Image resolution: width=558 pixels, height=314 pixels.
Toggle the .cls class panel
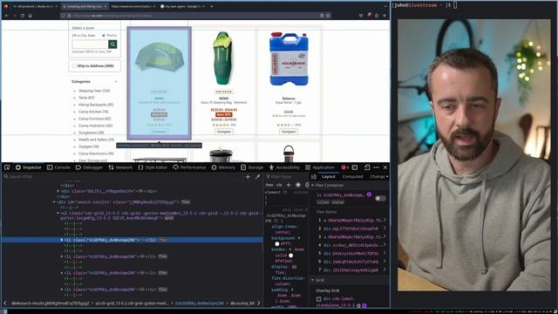click(x=279, y=185)
